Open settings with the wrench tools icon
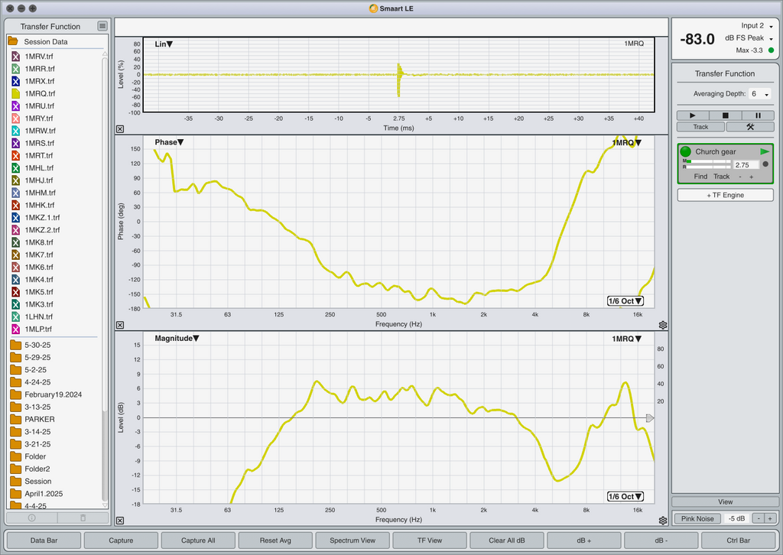Viewport: 783px width, 555px height. pos(750,127)
